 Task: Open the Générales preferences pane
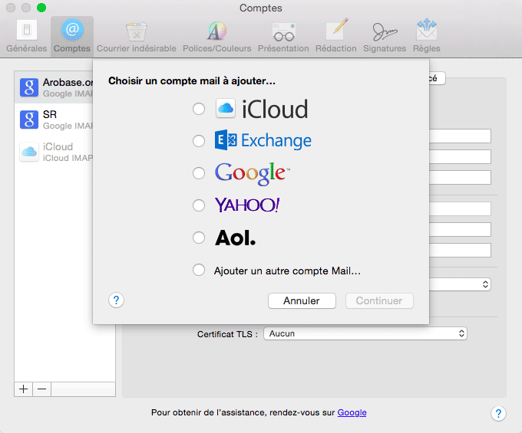[x=27, y=36]
